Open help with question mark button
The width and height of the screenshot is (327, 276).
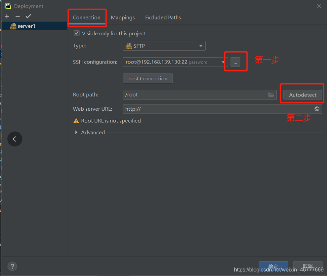(12, 266)
